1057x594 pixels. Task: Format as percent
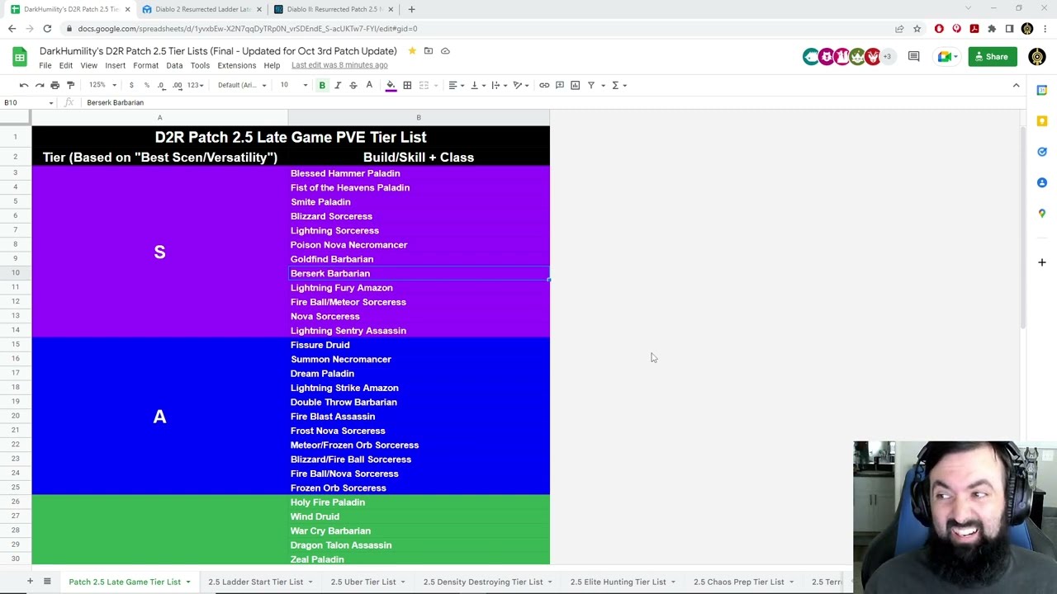tap(147, 85)
